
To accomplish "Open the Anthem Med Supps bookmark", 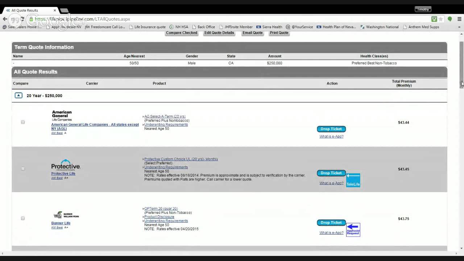I will 421,27.
